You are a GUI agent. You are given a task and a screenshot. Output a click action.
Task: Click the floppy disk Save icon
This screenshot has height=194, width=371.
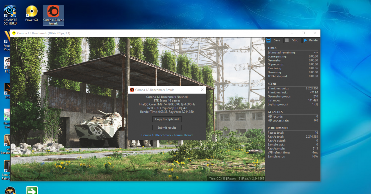point(269,40)
